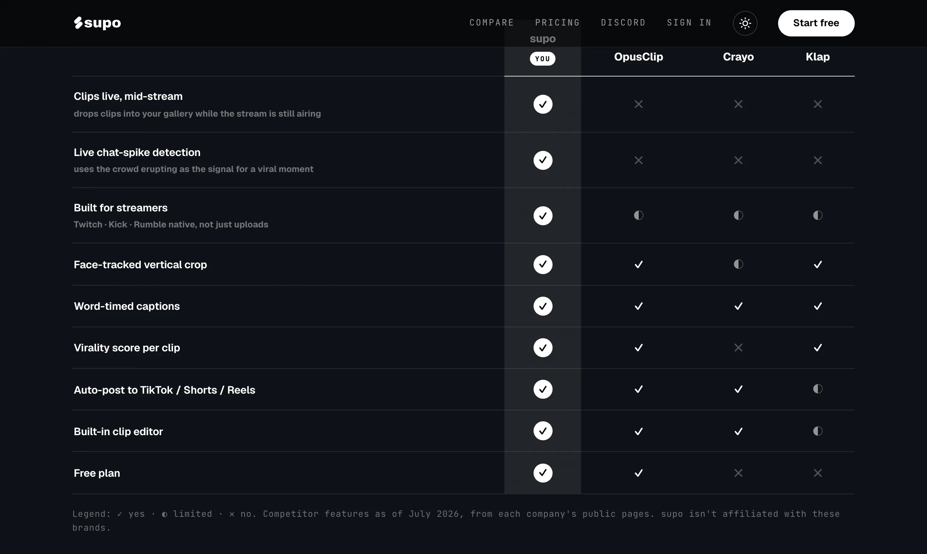
Task: Click OpusClip check for Word-timed captions
Action: [x=638, y=306]
